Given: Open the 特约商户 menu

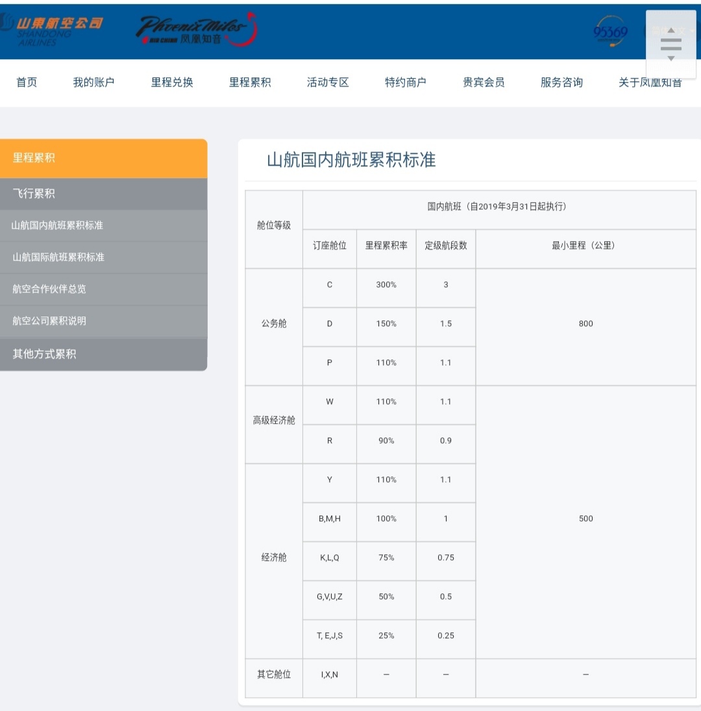Looking at the screenshot, I should [406, 82].
